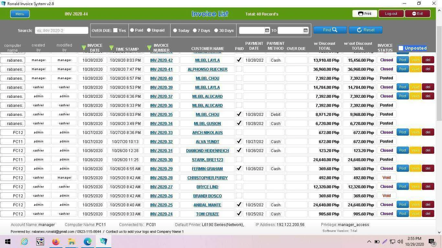Delete invoice INV-2020-27
Viewport: 442px width, 248px height.
pos(428,186)
